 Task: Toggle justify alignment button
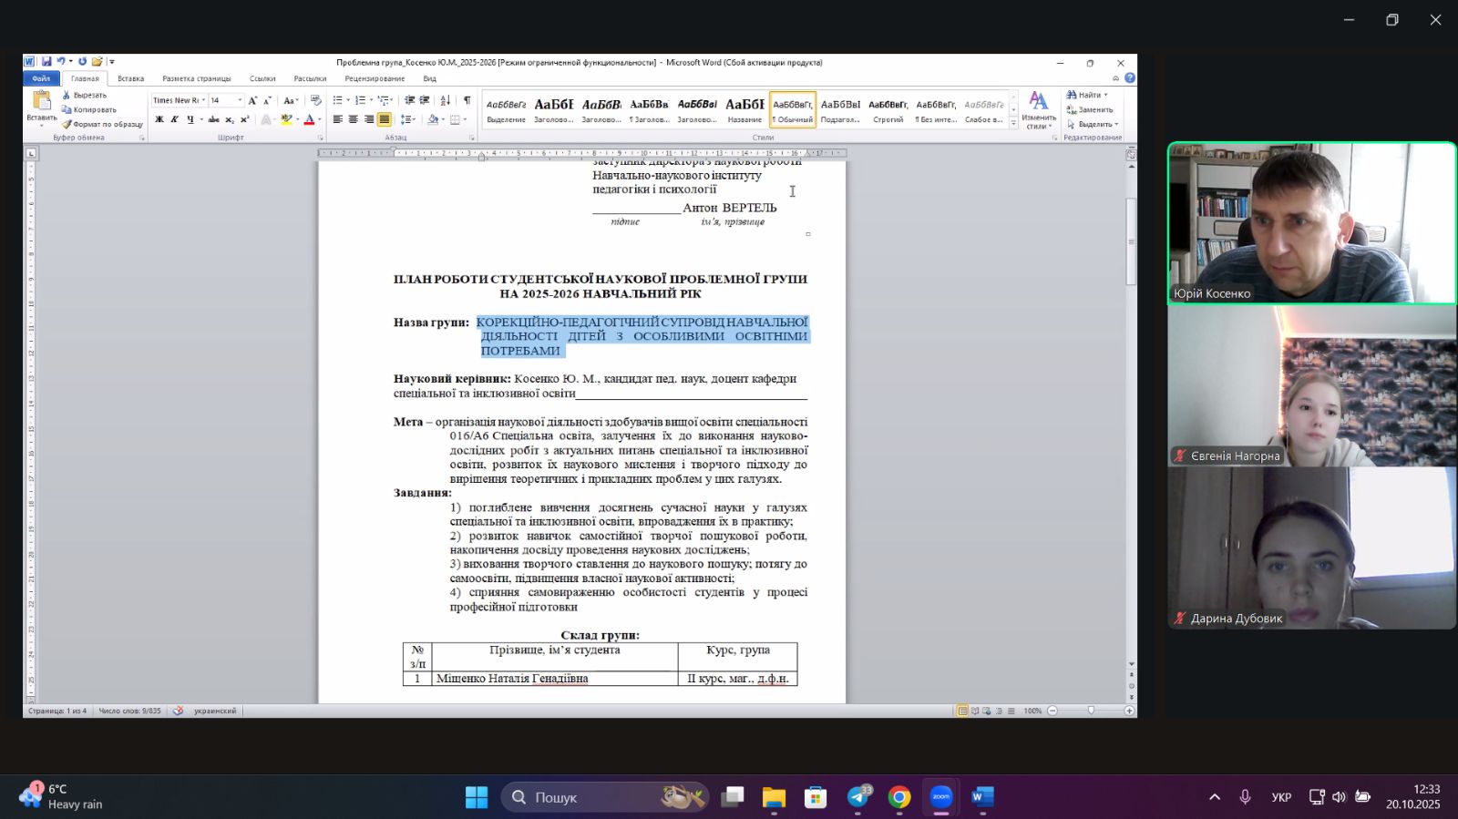click(384, 119)
